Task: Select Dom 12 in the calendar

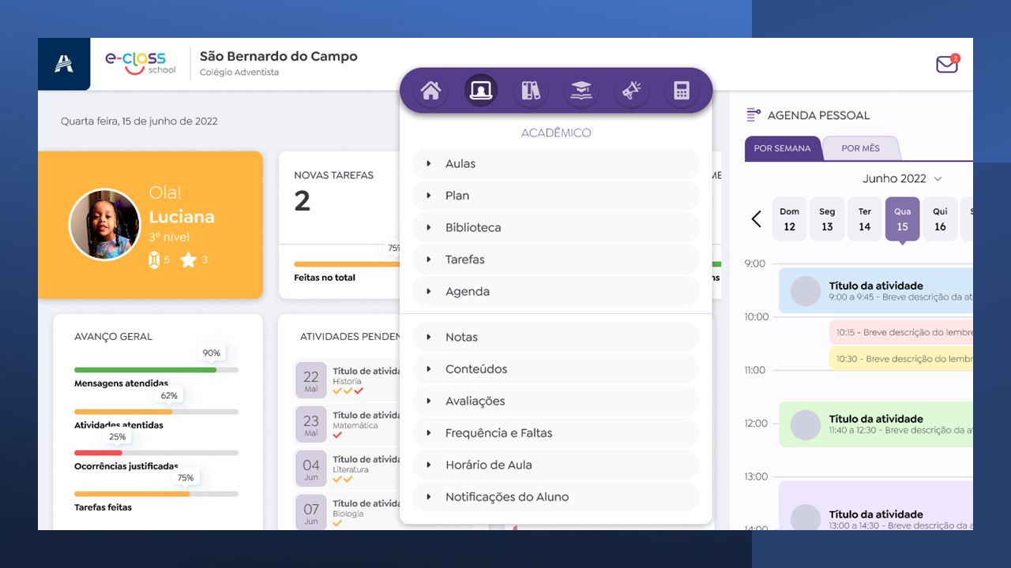Action: 789,219
